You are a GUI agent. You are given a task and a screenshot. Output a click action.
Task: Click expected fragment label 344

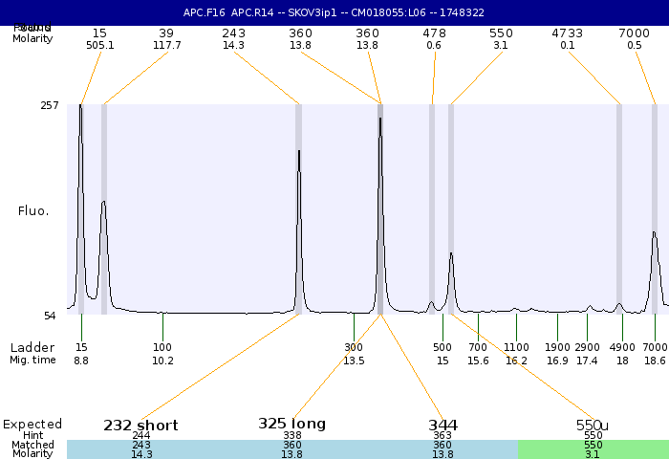(442, 425)
